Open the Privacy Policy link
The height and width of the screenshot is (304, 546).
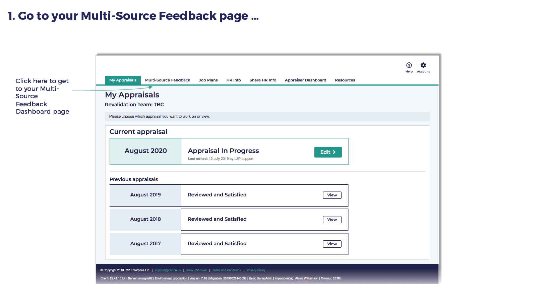point(256,270)
